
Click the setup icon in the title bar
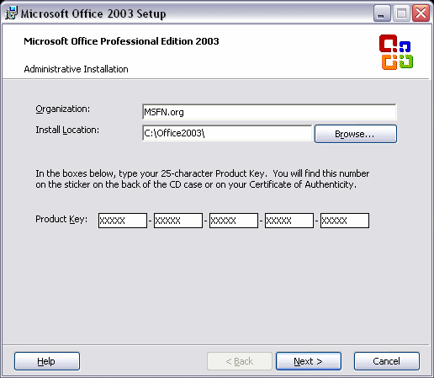(x=11, y=13)
